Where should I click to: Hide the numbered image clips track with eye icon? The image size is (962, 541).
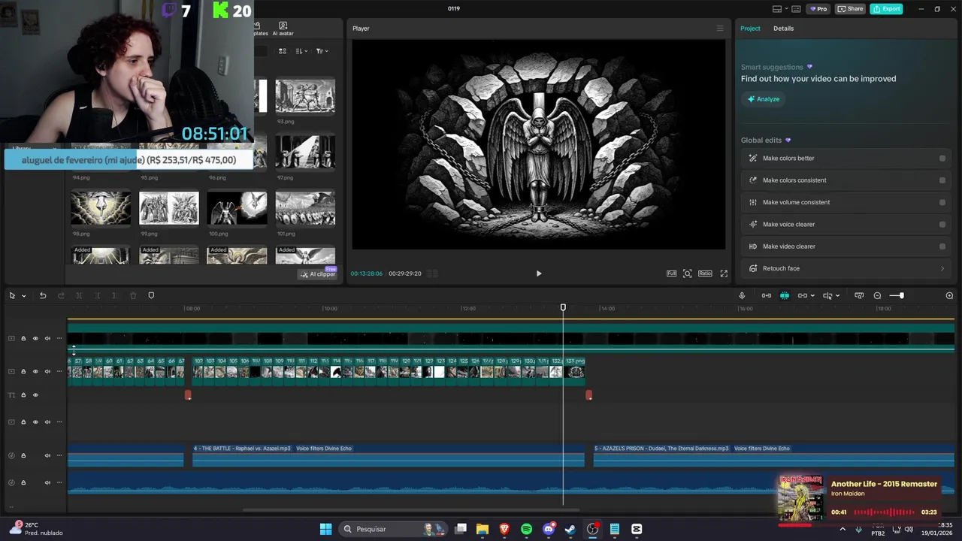coord(35,371)
